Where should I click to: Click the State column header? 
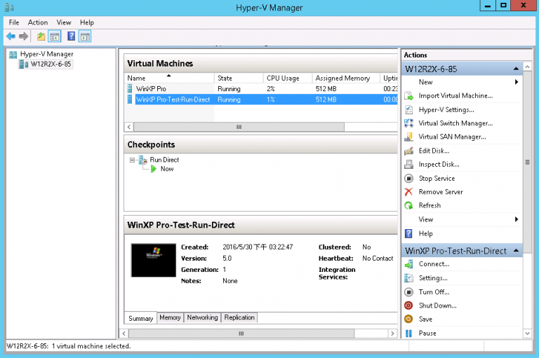[x=239, y=78]
